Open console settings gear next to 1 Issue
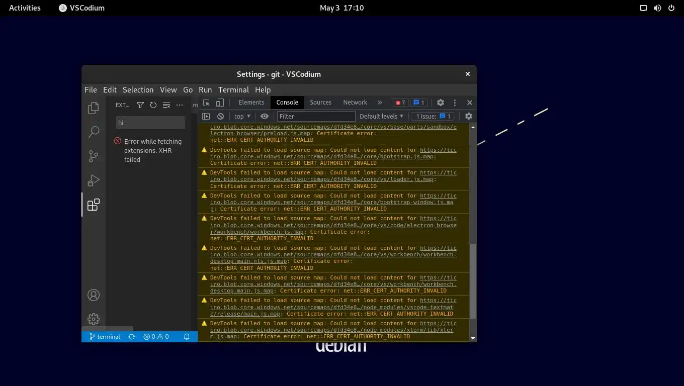This screenshot has width=684, height=386. click(469, 116)
